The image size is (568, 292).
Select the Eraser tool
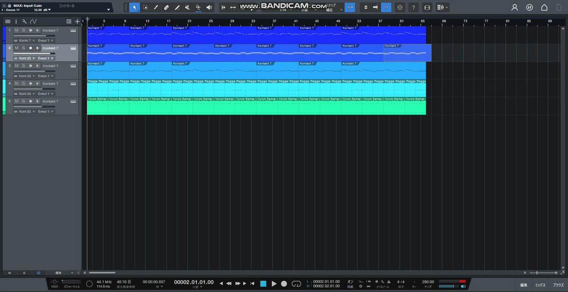click(166, 8)
